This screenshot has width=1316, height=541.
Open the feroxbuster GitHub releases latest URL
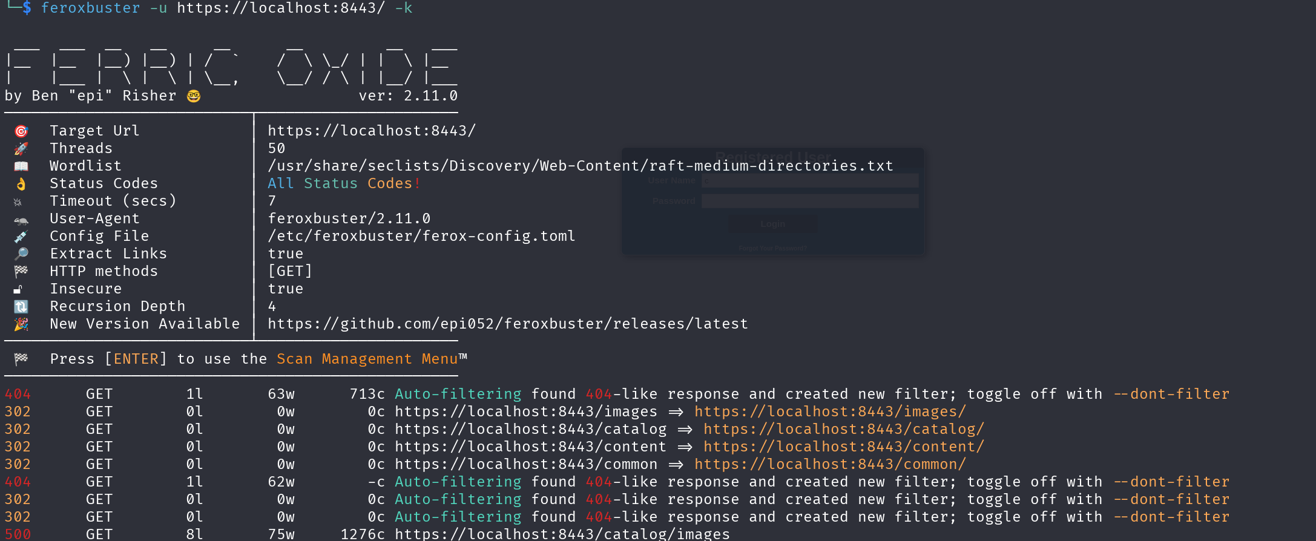tap(508, 324)
